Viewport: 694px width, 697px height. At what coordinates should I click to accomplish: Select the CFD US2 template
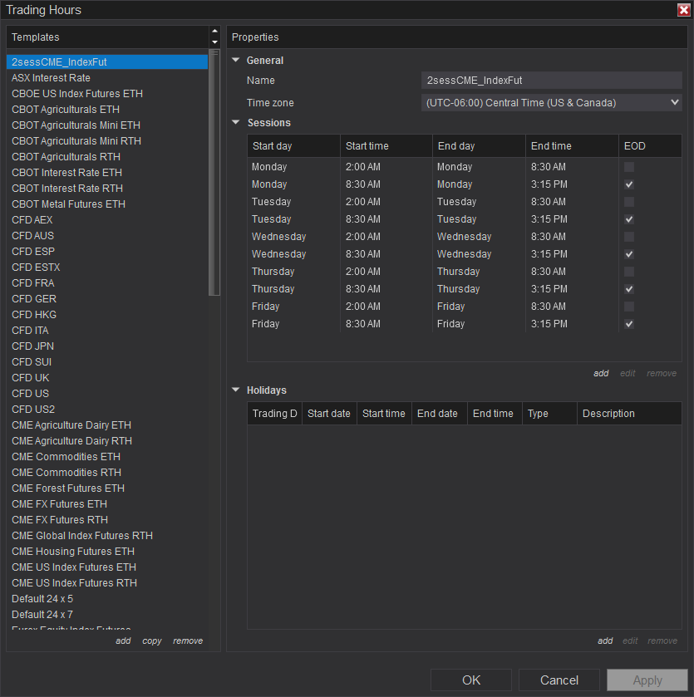point(107,409)
